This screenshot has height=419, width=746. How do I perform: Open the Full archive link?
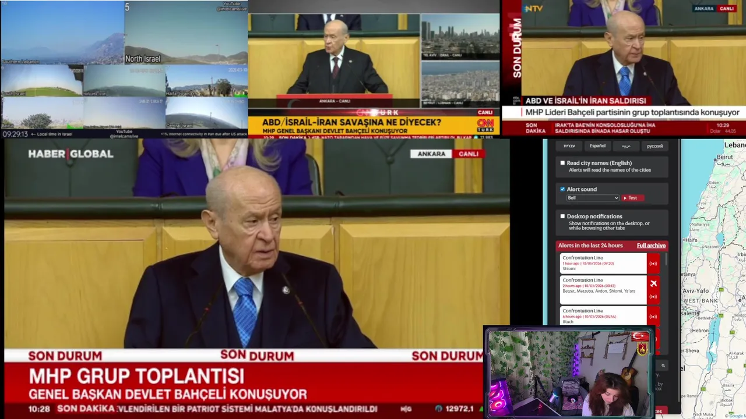pyautogui.click(x=651, y=246)
